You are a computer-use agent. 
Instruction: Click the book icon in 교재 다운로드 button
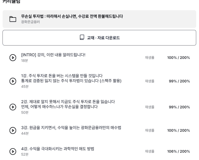click(82, 37)
